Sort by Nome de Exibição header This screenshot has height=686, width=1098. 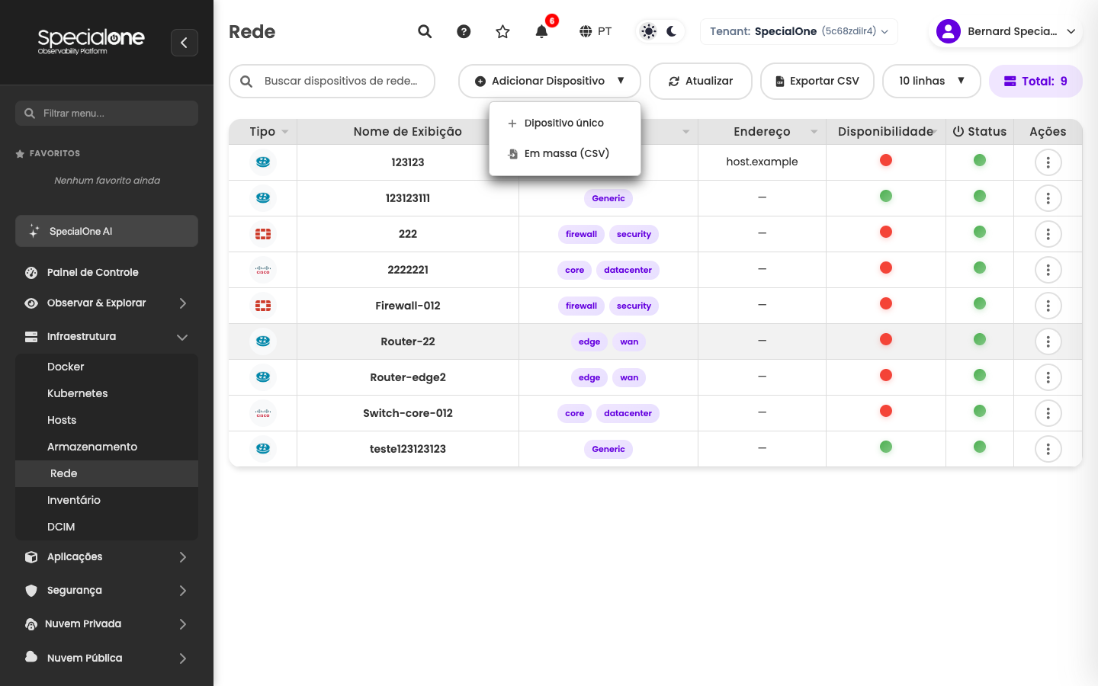[408, 132]
